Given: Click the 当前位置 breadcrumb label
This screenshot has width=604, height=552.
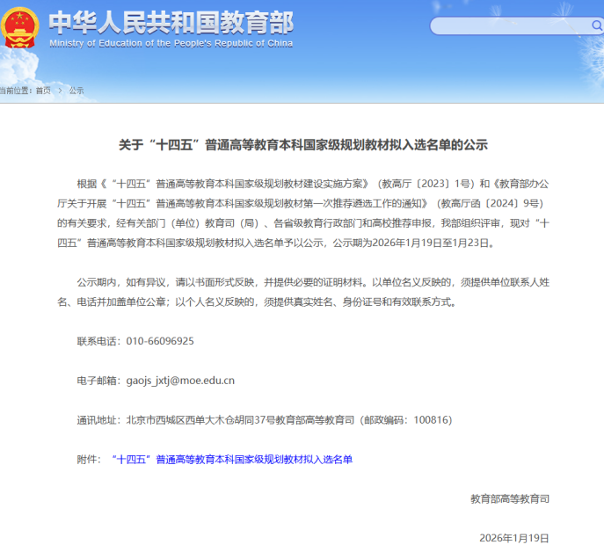Looking at the screenshot, I should tap(14, 91).
